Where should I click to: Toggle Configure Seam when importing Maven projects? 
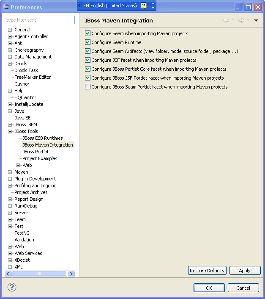point(87,33)
